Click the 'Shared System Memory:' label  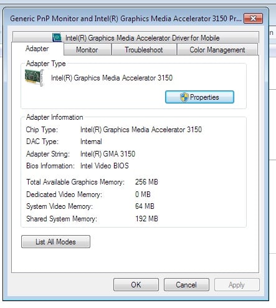[x=62, y=219]
